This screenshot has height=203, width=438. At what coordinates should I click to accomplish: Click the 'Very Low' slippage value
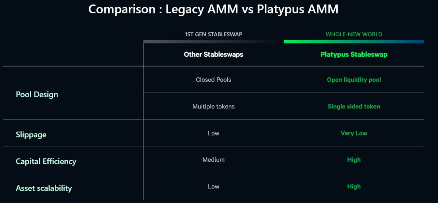click(x=354, y=133)
